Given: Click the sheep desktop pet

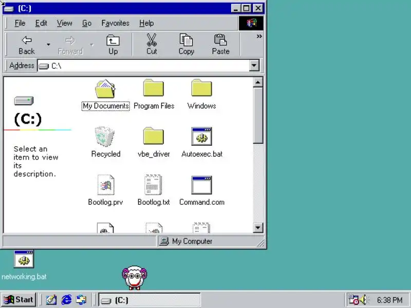Looking at the screenshot, I should pyautogui.click(x=135, y=278).
